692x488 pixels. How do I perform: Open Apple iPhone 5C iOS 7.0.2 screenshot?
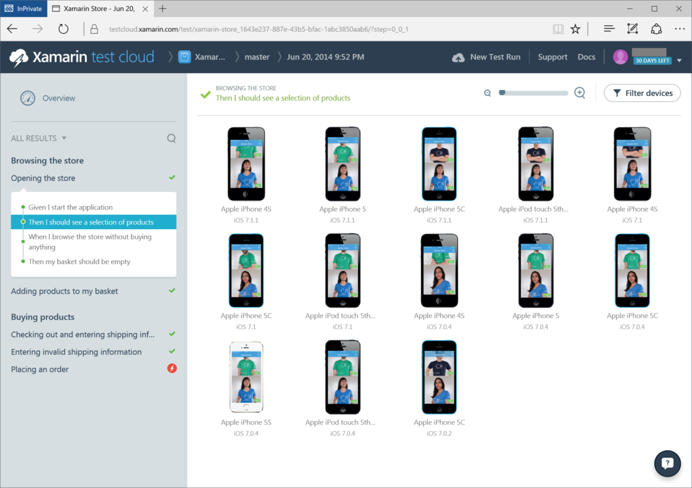(439, 377)
